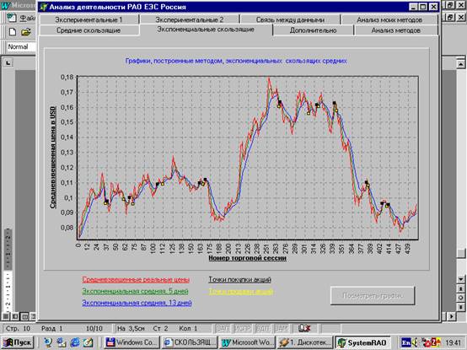Click the vertical scrollbar down arrow in Word
The height and width of the screenshot is (350, 467).
(460, 279)
